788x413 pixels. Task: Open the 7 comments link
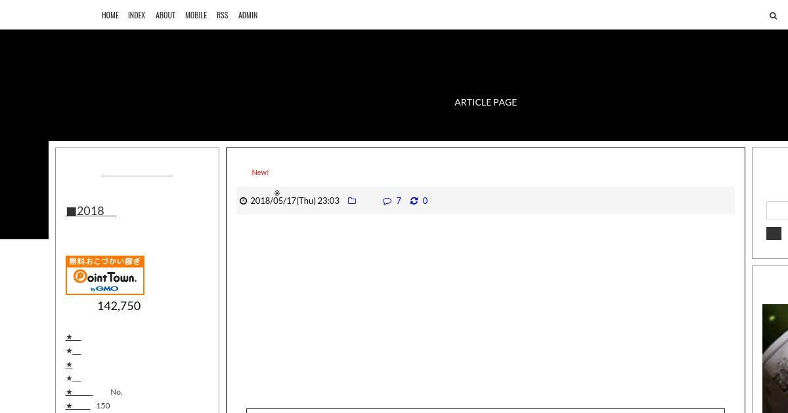tap(399, 201)
